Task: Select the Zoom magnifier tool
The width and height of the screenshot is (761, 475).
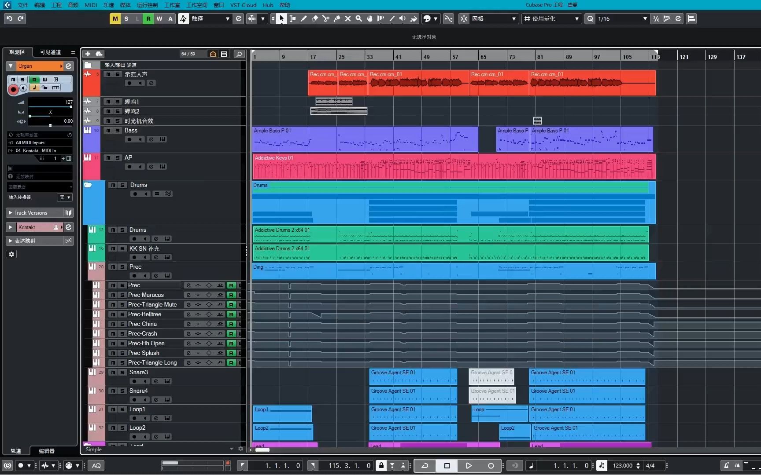Action: click(x=358, y=18)
